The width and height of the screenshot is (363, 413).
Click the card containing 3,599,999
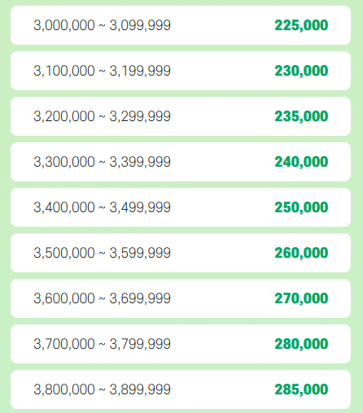181,253
